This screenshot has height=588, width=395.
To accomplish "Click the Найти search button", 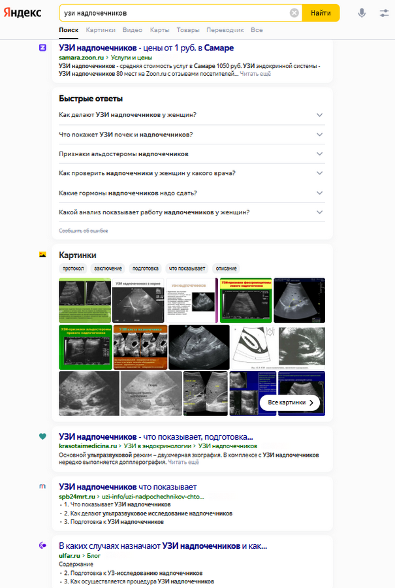I will pos(321,13).
